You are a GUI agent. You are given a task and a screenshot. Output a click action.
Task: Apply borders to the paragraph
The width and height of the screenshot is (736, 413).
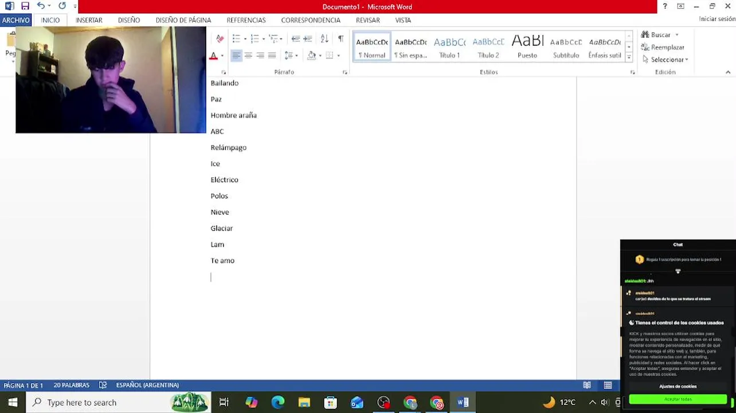(330, 55)
